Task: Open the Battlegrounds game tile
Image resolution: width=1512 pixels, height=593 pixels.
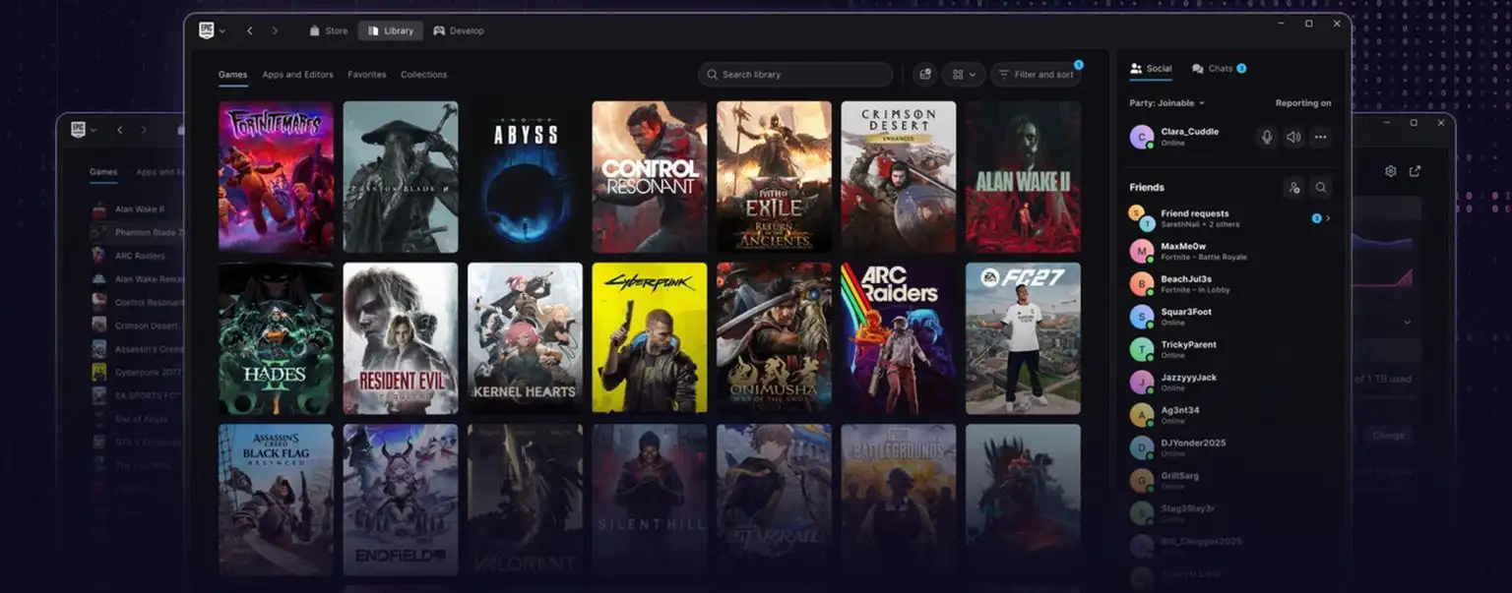Action: pos(899,500)
